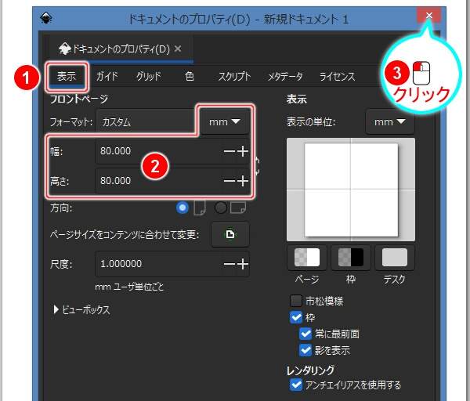Click the portrait page icon

(200, 208)
